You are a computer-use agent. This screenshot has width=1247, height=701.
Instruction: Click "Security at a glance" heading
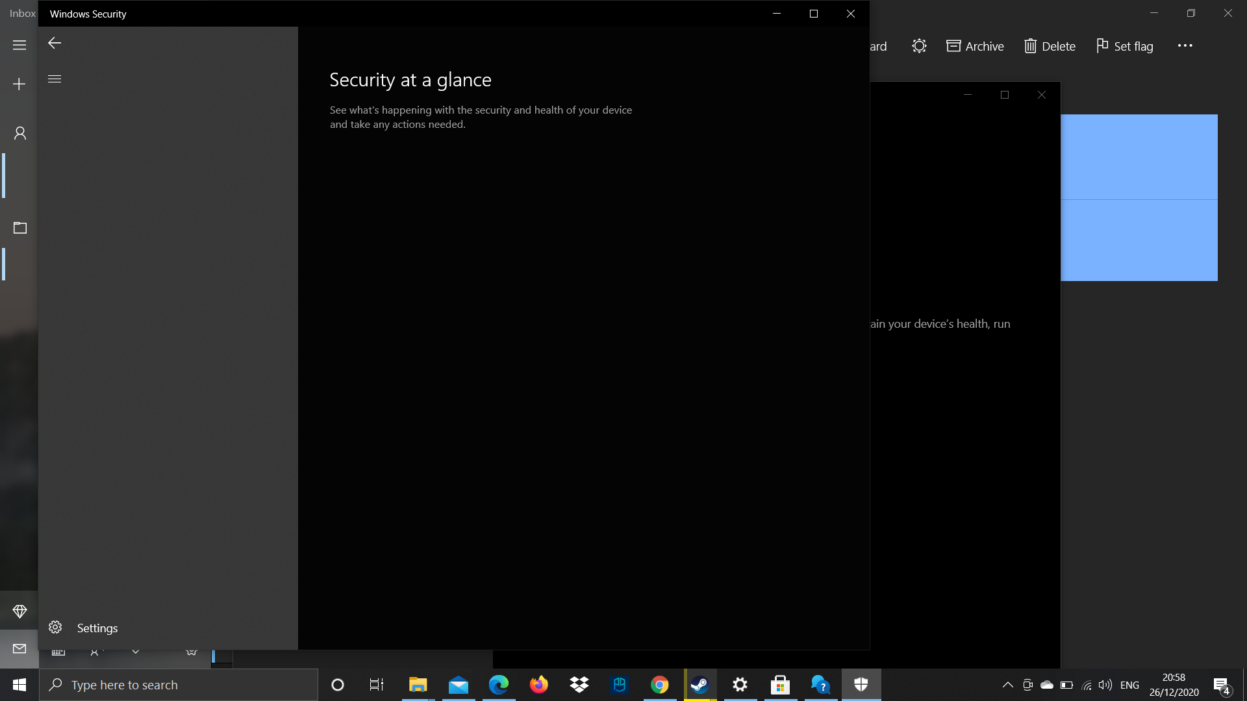tap(410, 80)
